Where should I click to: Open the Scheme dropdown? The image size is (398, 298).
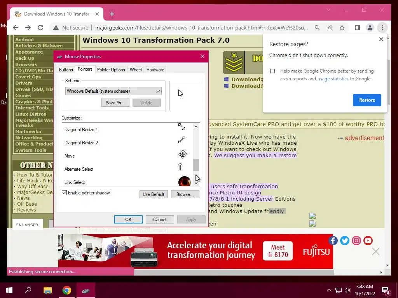pos(113,91)
